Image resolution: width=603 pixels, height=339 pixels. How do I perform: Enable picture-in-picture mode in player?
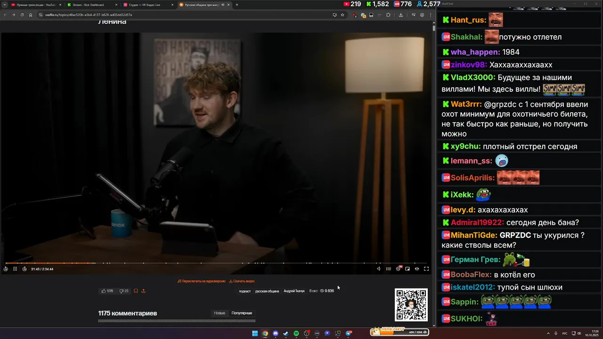(x=407, y=269)
